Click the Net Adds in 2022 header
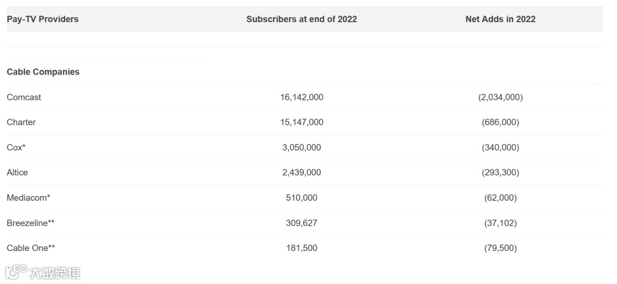 click(500, 19)
